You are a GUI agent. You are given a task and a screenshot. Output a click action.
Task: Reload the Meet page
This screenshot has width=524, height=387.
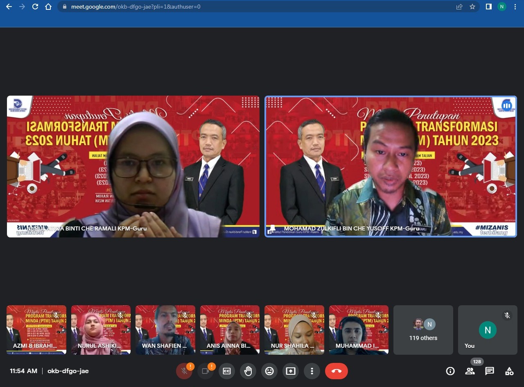[x=35, y=7]
